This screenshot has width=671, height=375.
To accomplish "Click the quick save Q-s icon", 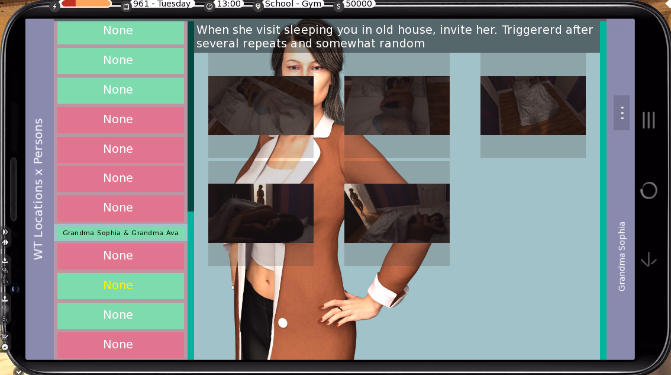I will tap(5, 270).
